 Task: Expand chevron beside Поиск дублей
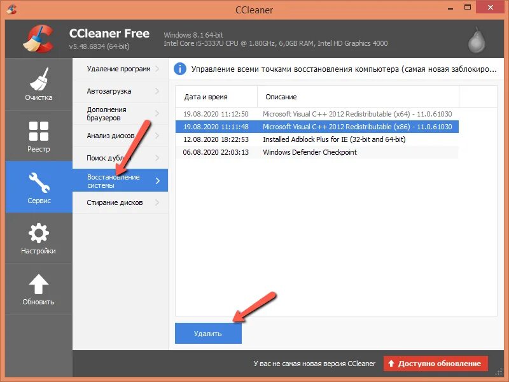pos(157,158)
